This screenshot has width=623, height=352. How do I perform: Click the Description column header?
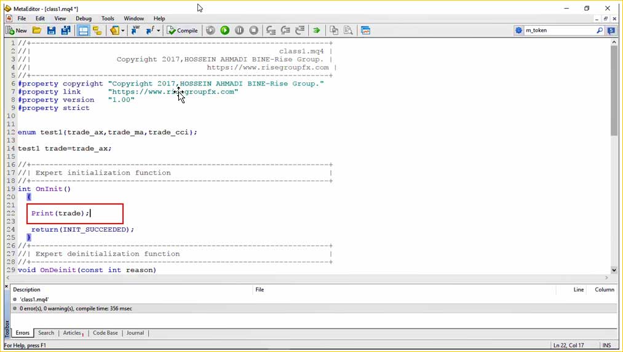click(131, 290)
